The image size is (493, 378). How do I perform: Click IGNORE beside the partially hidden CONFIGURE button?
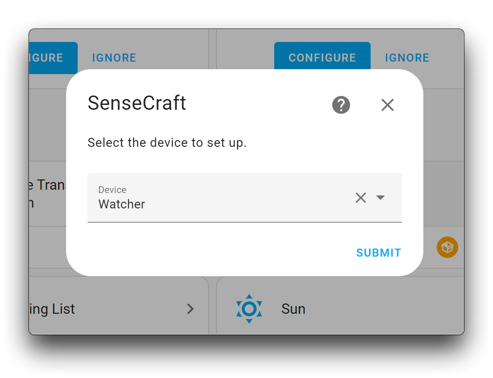pos(114,58)
